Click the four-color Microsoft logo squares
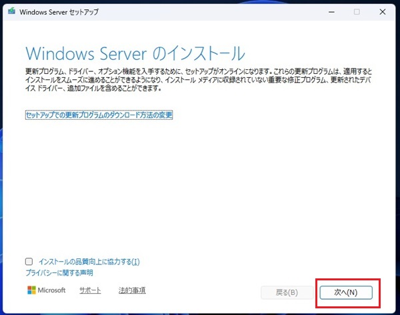Screen dimensions: 400x315 click(31, 290)
